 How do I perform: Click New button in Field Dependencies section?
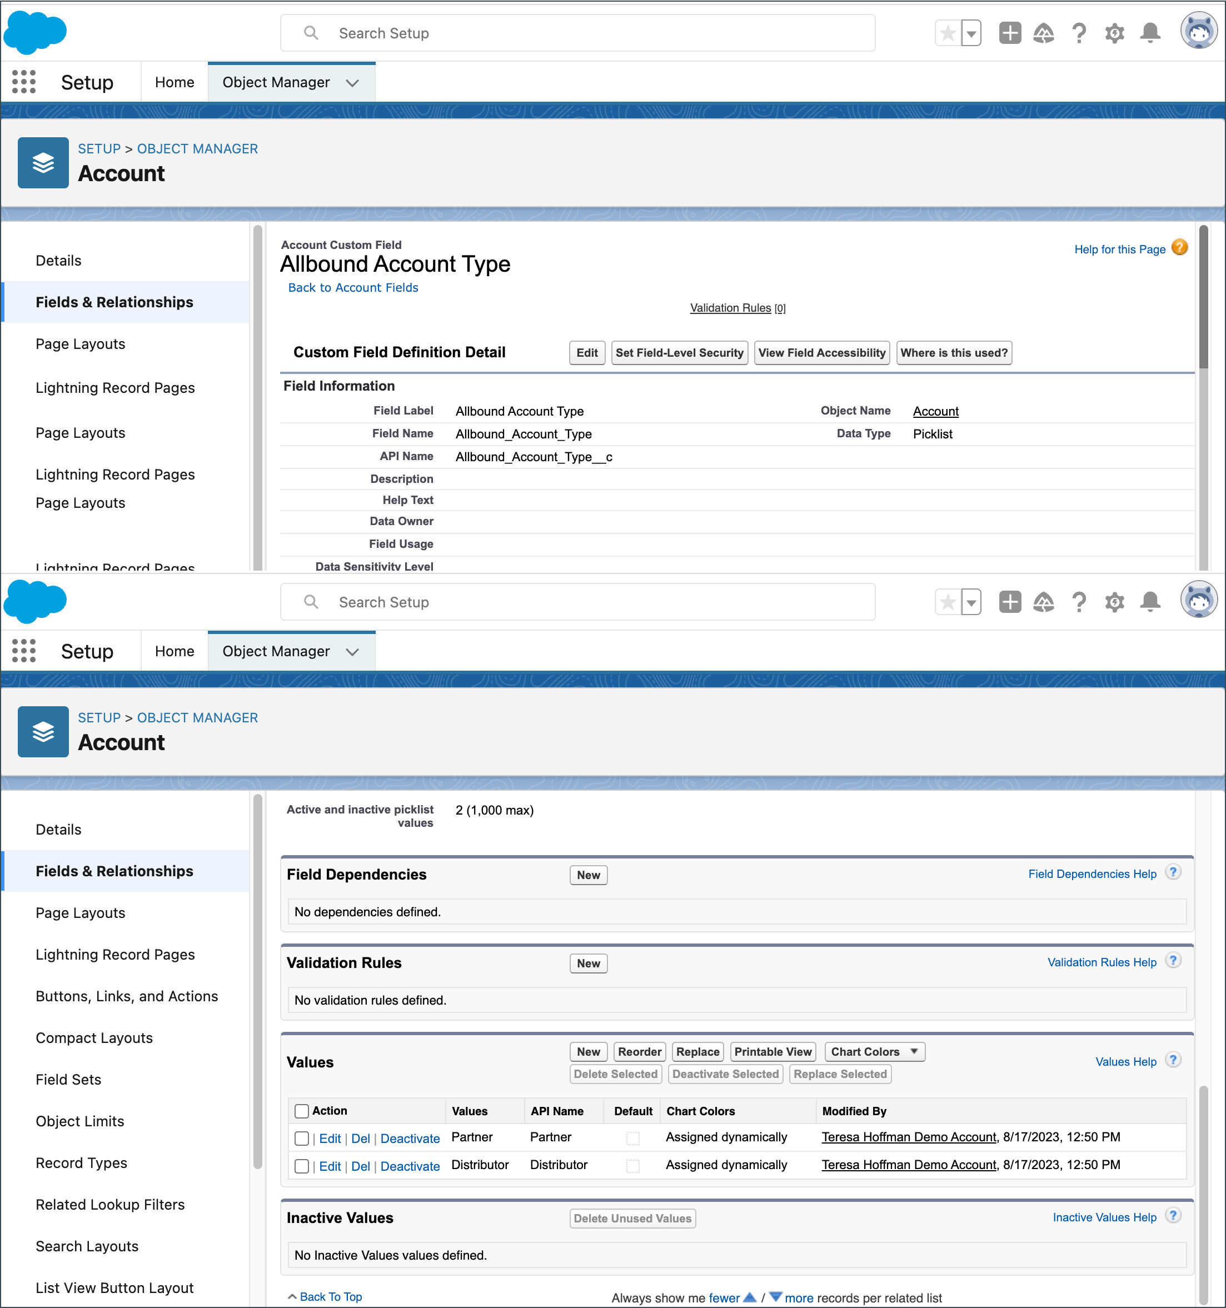pos(589,875)
